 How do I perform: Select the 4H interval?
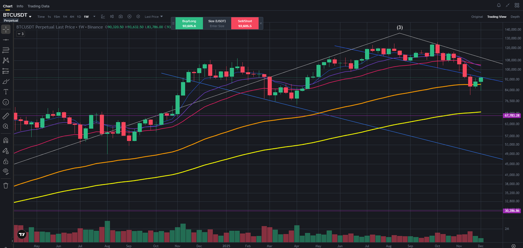72,17
